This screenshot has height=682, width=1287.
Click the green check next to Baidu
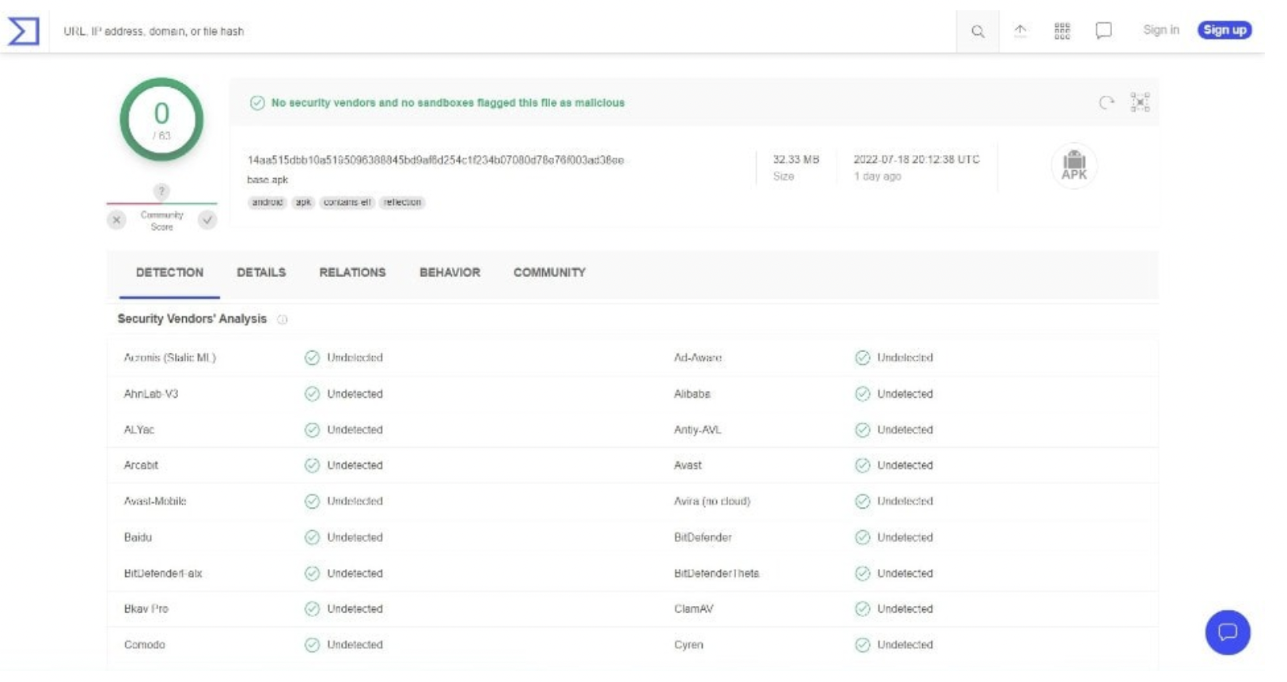(x=312, y=537)
